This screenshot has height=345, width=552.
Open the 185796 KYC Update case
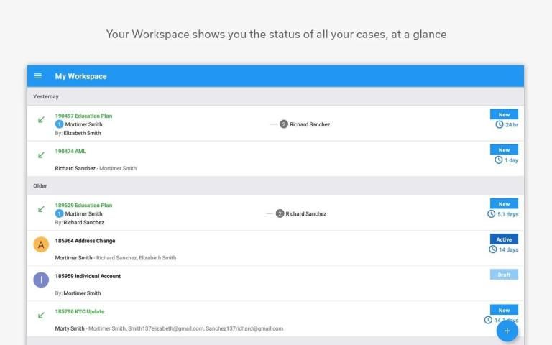(x=80, y=311)
